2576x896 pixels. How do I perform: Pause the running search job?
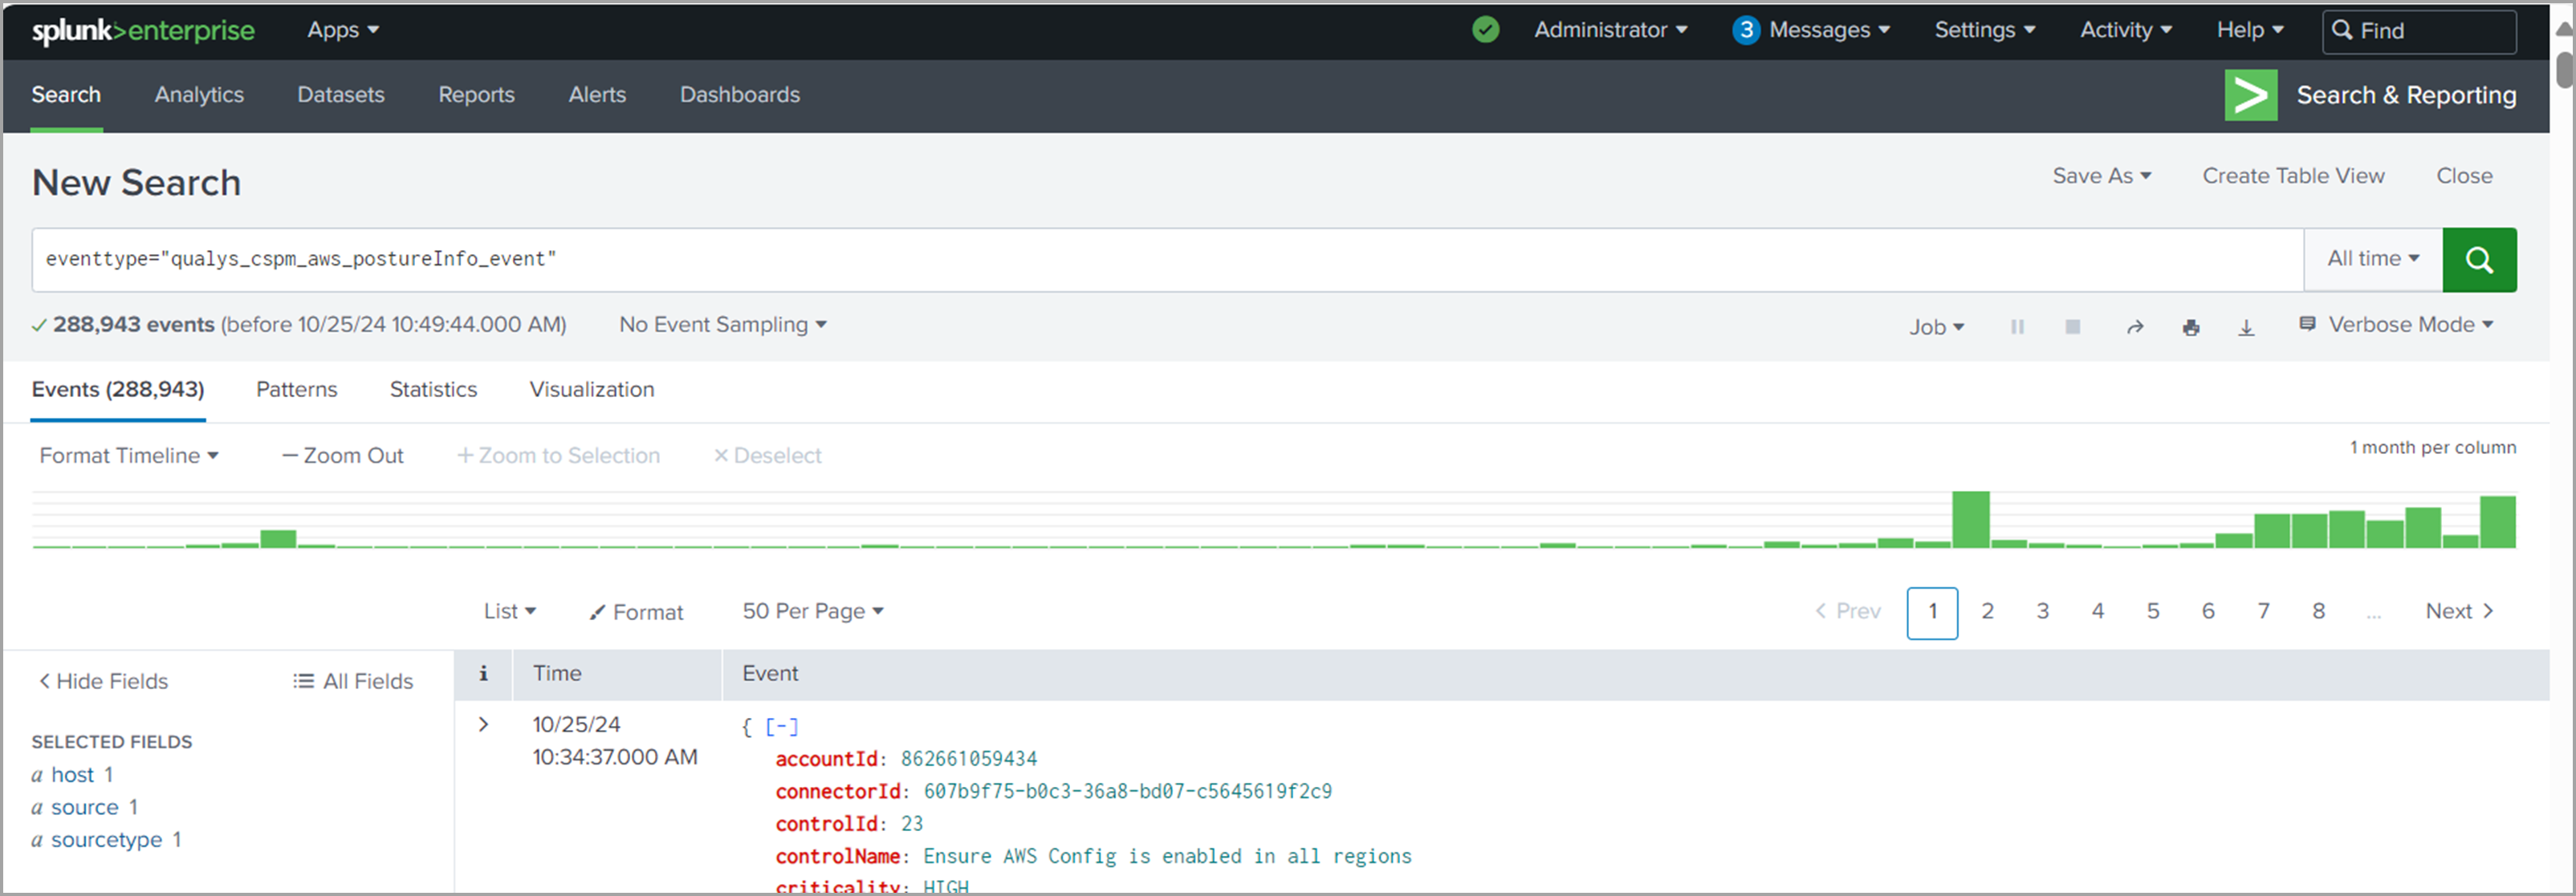(2018, 326)
